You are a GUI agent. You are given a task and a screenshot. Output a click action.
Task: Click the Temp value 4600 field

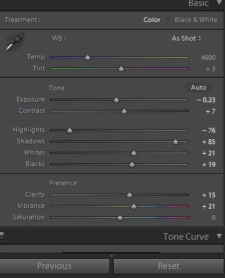208,57
